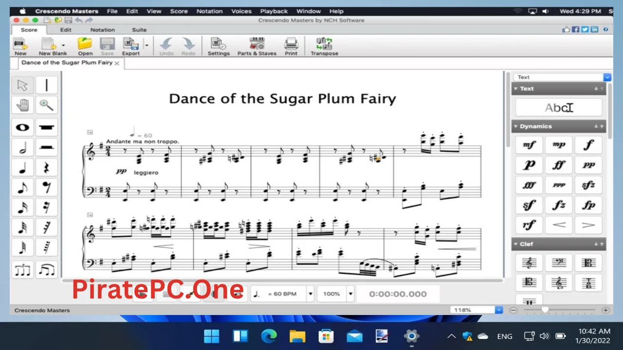The height and width of the screenshot is (350, 623).
Task: Click the zoom out minus button
Action: (x=513, y=310)
